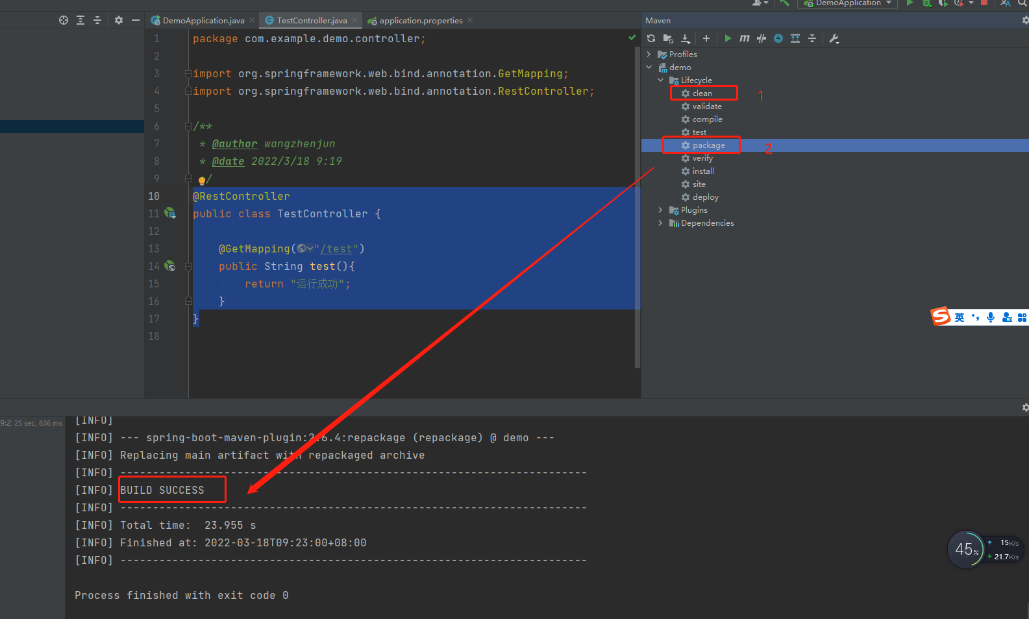
Task: Run DemoApplication with coverage
Action: [x=943, y=3]
